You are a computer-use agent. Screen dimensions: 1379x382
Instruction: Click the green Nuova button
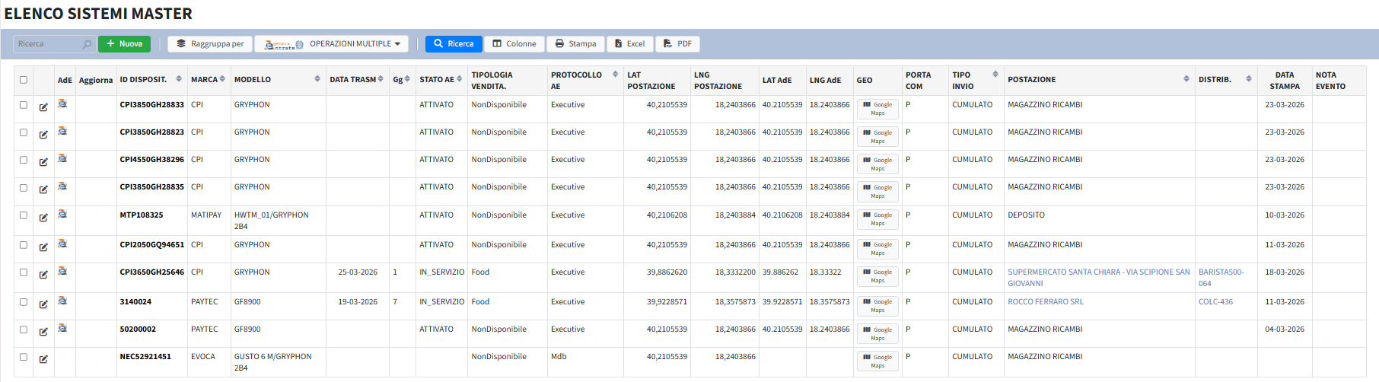pyautogui.click(x=124, y=44)
